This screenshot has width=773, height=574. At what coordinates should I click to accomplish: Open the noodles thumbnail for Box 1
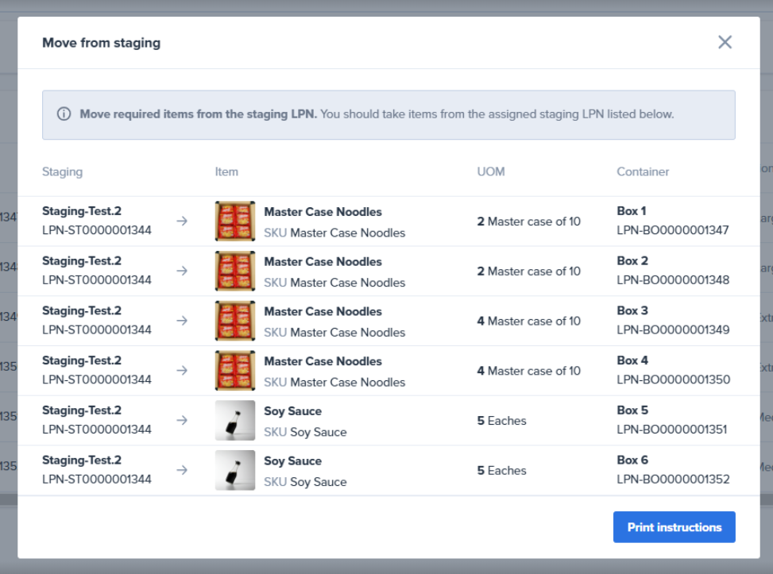click(235, 222)
